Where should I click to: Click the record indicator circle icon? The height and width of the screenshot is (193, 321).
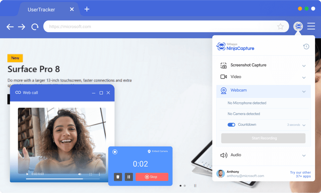115,152
